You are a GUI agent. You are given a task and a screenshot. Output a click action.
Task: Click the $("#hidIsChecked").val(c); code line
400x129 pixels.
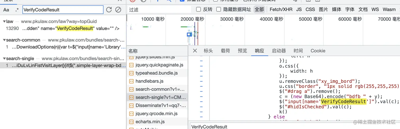(316, 107)
